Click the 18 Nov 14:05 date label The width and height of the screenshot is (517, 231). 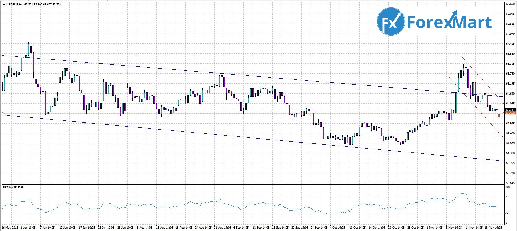(493, 228)
